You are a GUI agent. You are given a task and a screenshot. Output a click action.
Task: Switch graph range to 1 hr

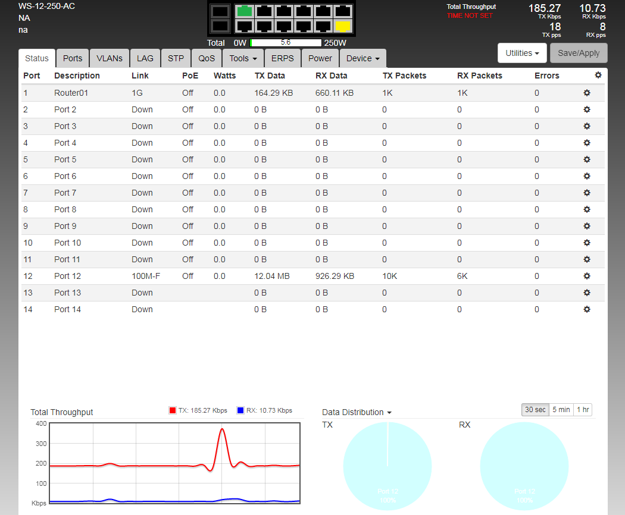[x=583, y=410]
